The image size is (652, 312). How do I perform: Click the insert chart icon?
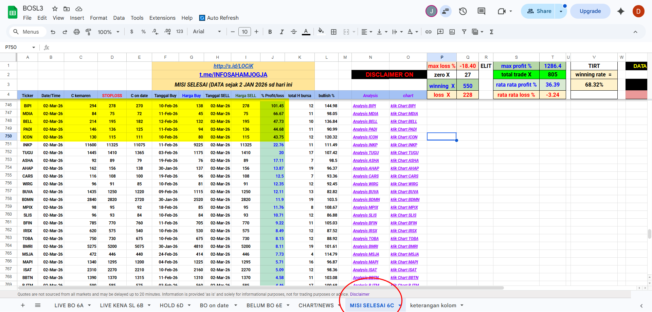[452, 32]
